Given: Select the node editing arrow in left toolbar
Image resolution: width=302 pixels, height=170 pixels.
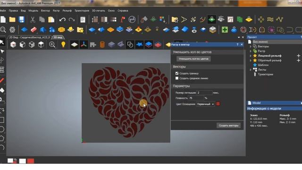Looking at the screenshot, I should (2, 51).
